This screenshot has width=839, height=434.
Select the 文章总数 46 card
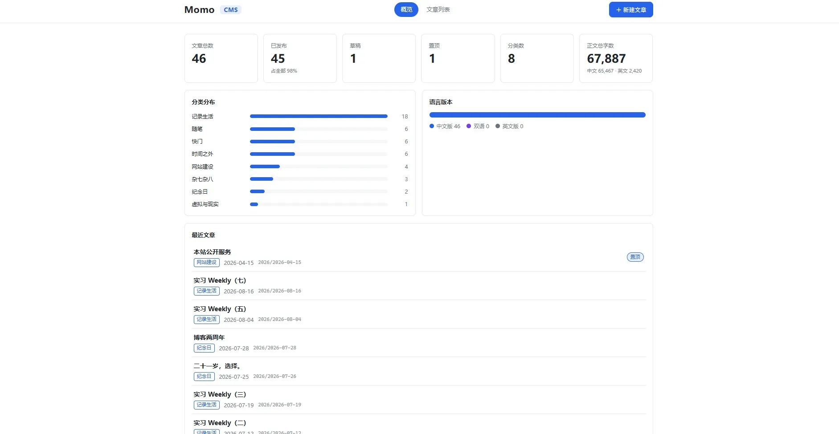pos(221,58)
